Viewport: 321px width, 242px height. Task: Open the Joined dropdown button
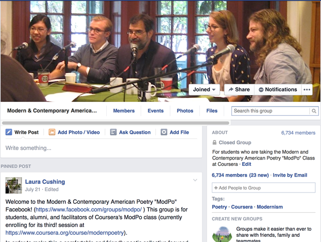point(204,90)
